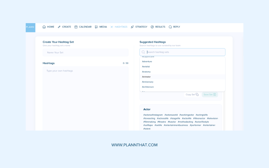Click the #stagelife hashtag
Screen dimensions: 269x168
click(175, 118)
